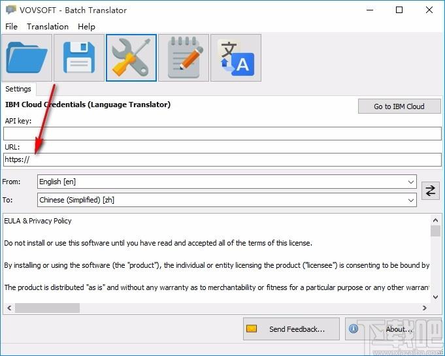
Task: Save using the floppy disk icon
Action: (79, 57)
